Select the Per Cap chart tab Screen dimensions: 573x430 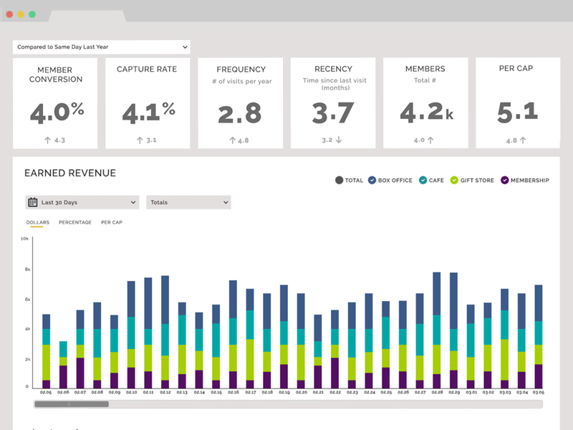point(112,223)
